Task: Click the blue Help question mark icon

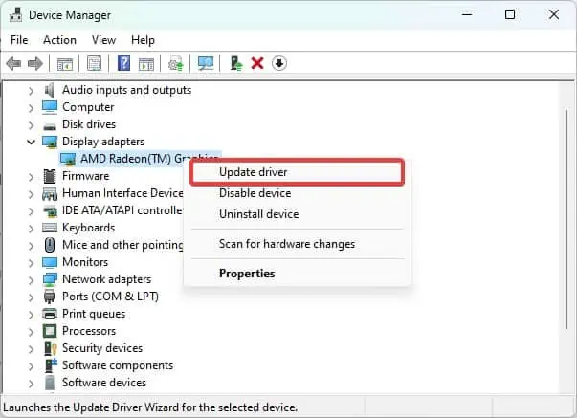Action: [x=123, y=63]
